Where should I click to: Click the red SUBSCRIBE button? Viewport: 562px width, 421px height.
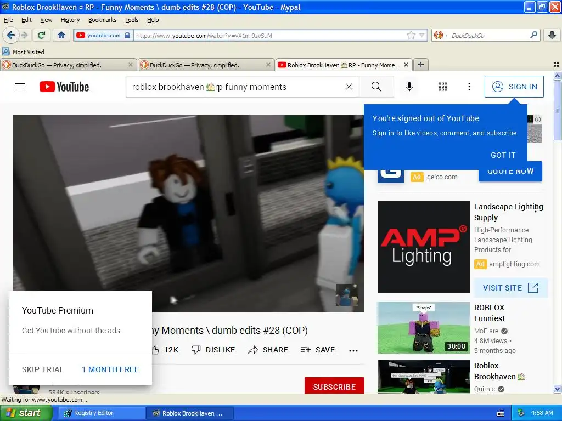point(334,386)
